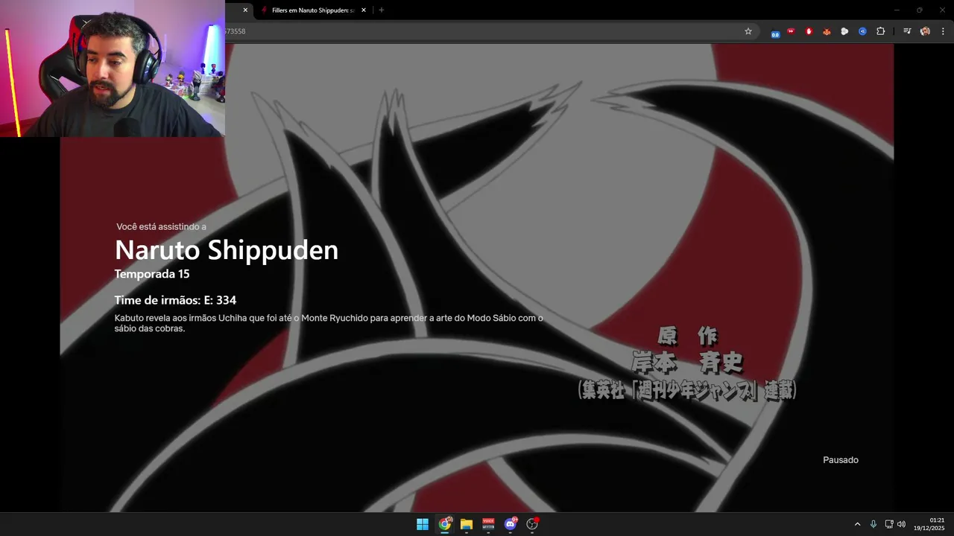Click the Naruto Shippuden title text

tap(227, 249)
